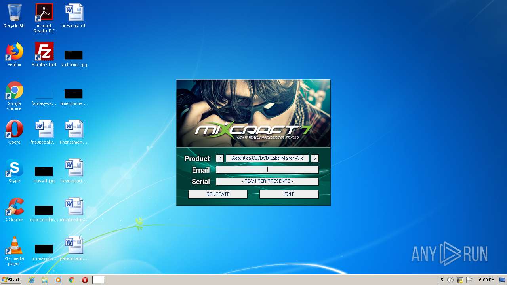Open Chrome from the taskbar
Screen dimensions: 507x285
72,280
